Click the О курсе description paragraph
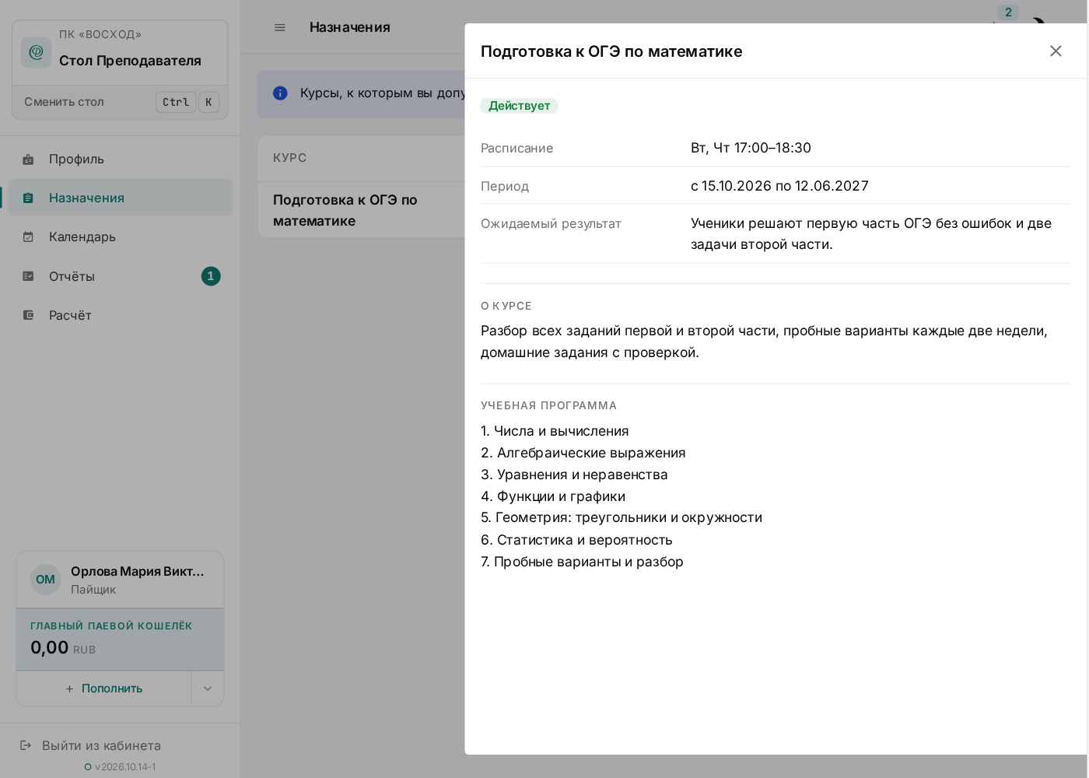 click(764, 342)
